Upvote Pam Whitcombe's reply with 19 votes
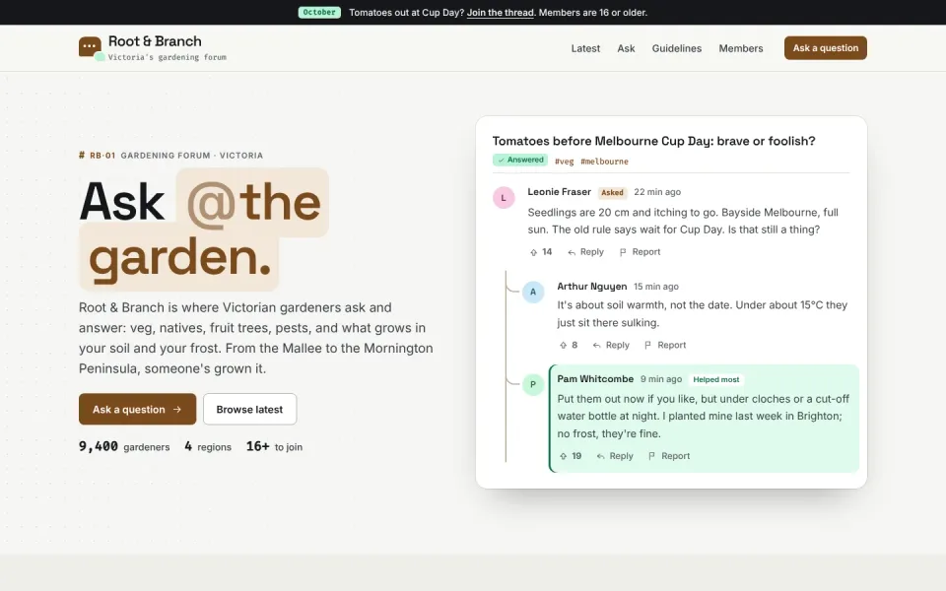This screenshot has width=946, height=591. point(571,456)
